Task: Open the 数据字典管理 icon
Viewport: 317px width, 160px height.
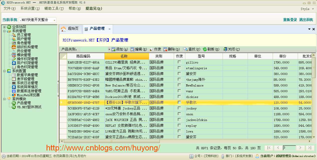Action: 14,75
